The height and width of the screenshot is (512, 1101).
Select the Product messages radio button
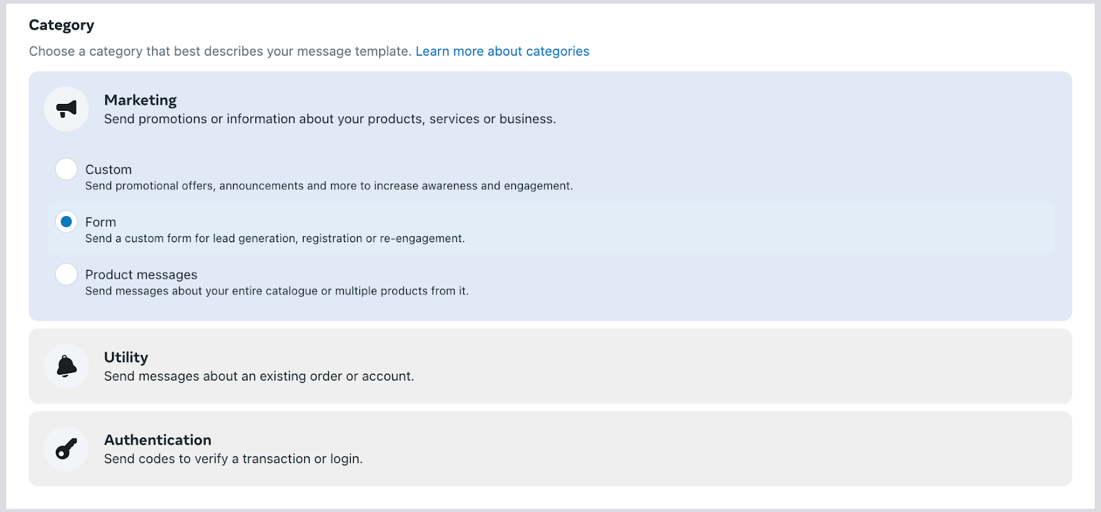(x=66, y=274)
